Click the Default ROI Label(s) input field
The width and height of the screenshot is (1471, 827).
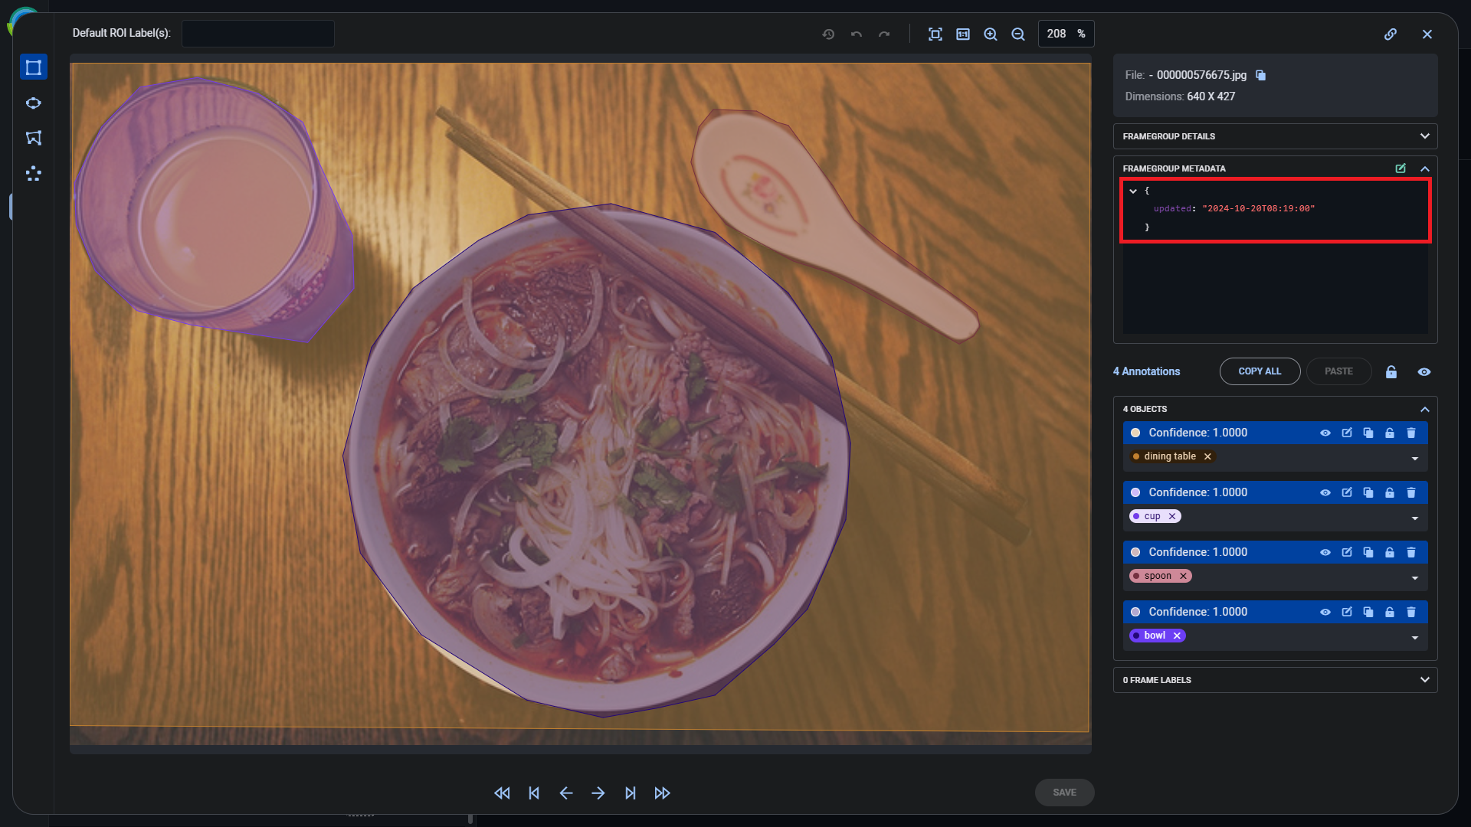(257, 34)
